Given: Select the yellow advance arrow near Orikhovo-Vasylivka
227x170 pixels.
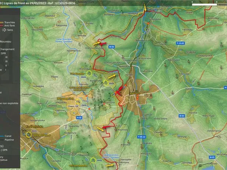Looking at the screenshot, I should (x=96, y=43).
